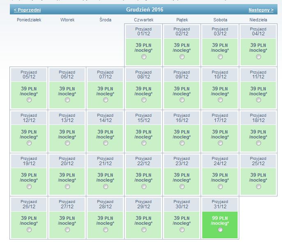Click the Grudzień 2016 month title
Viewport: 282px width, 242px height.
tap(145, 9)
